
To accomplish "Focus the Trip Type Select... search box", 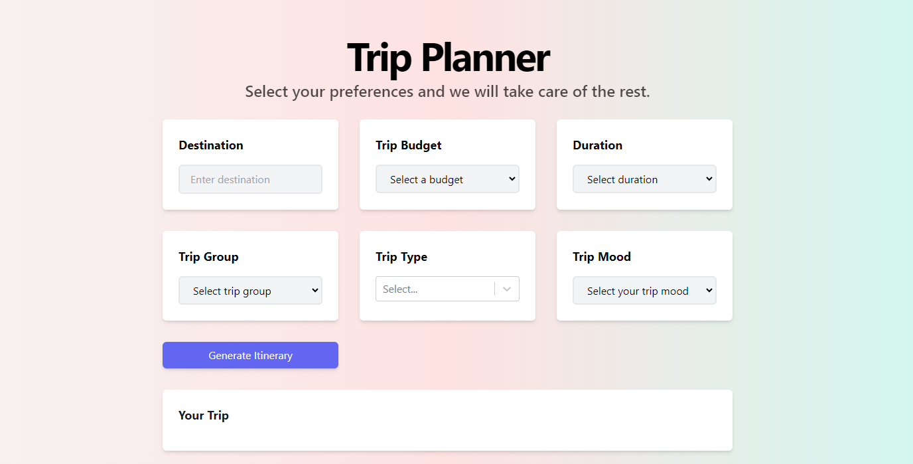I will (x=435, y=289).
